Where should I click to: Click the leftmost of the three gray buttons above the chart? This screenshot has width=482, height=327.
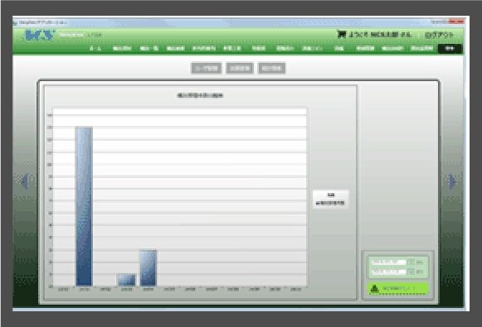(206, 68)
